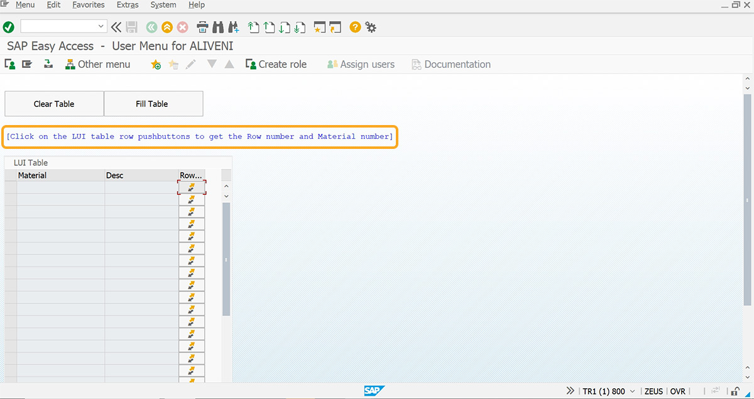Click the Desc column header
The width and height of the screenshot is (754, 399).
pyautogui.click(x=141, y=175)
